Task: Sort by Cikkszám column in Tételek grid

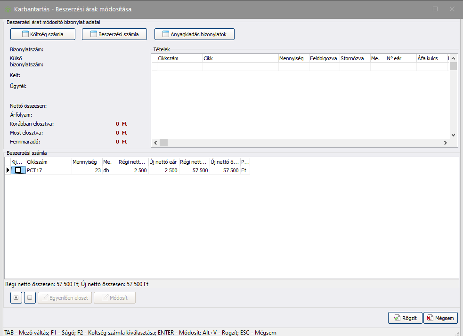Action: click(179, 58)
